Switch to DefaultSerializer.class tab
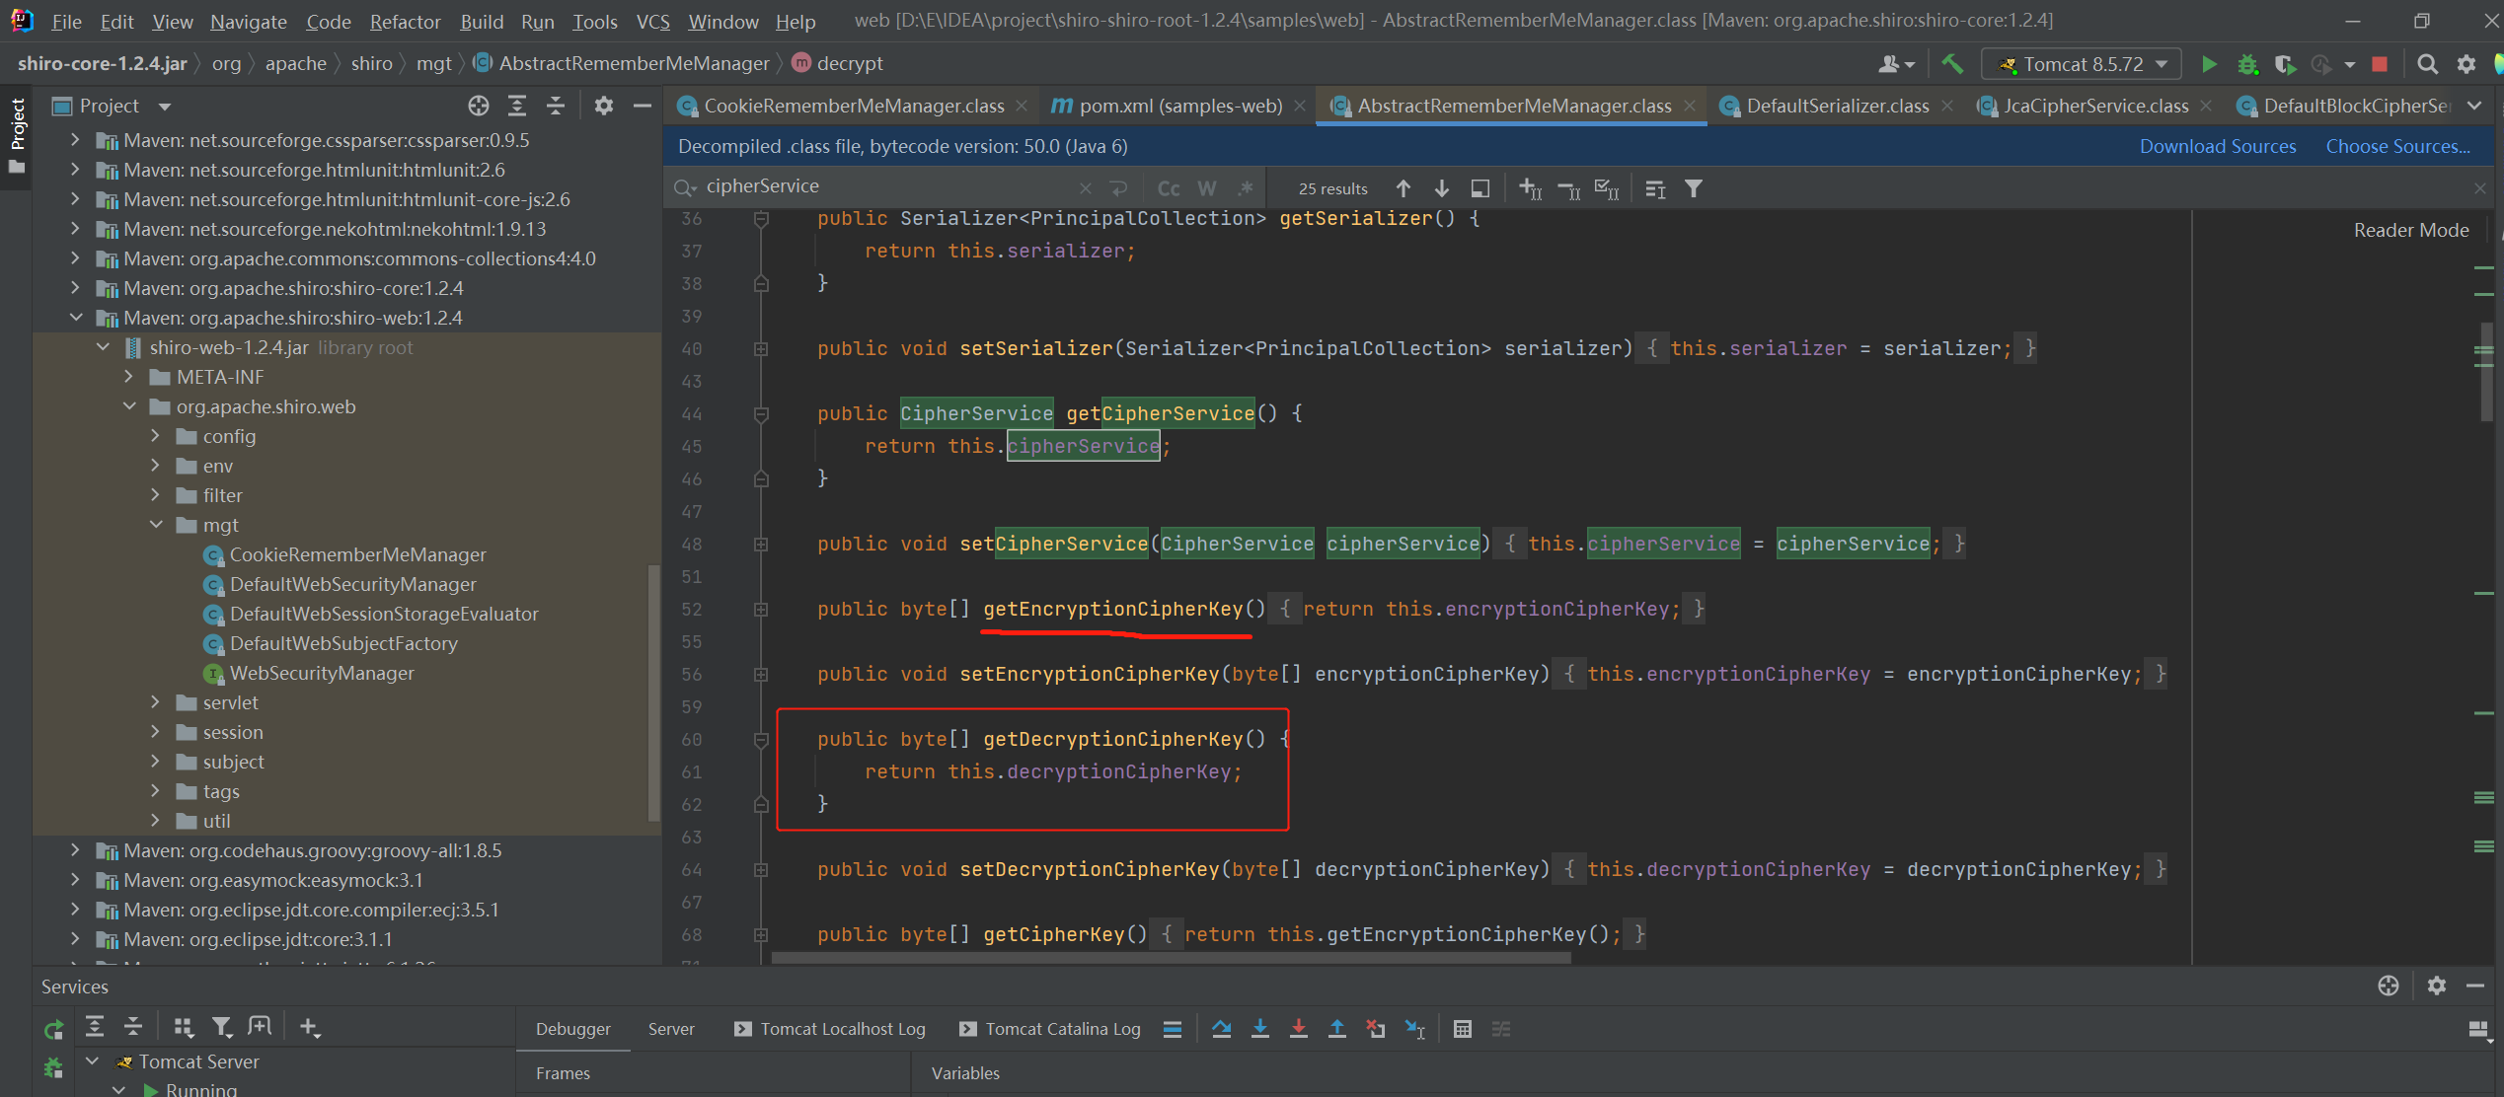 (1836, 106)
